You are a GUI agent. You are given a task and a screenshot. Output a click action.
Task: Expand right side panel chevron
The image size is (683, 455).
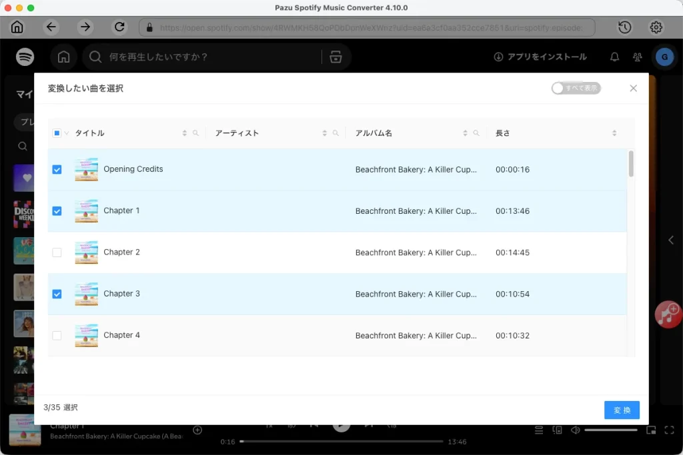pyautogui.click(x=671, y=240)
